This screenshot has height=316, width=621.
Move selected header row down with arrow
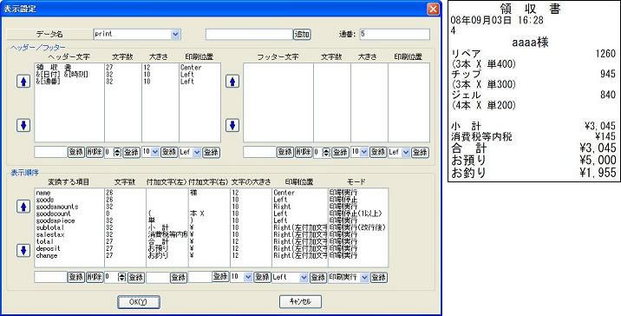coord(23,125)
